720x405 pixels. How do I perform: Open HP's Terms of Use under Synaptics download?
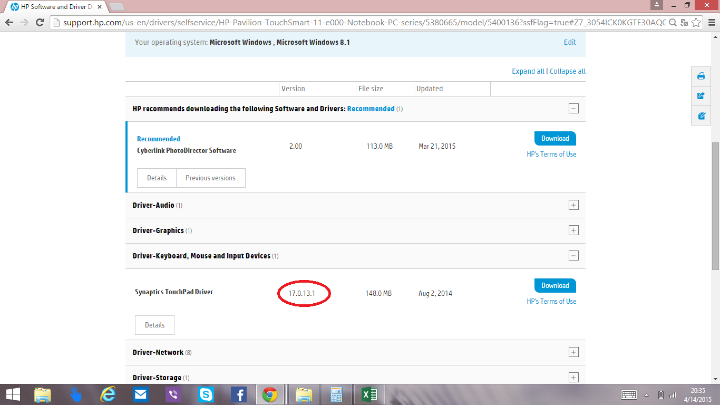(x=551, y=301)
